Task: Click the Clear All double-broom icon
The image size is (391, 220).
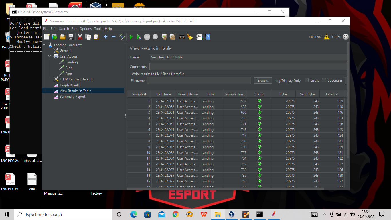Action: 172,37
